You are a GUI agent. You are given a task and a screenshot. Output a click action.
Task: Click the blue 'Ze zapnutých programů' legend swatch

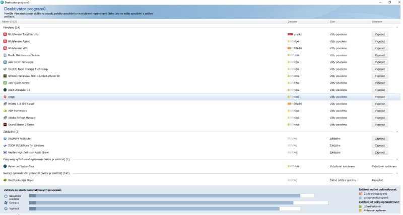[360, 198]
